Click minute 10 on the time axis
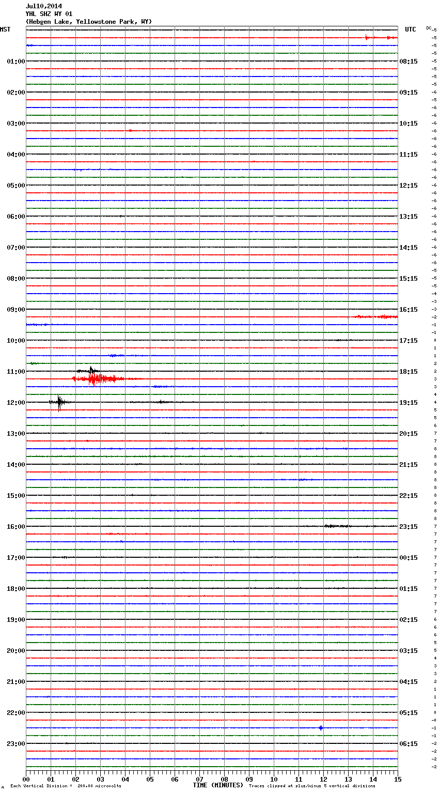The image size is (439, 793). click(274, 779)
